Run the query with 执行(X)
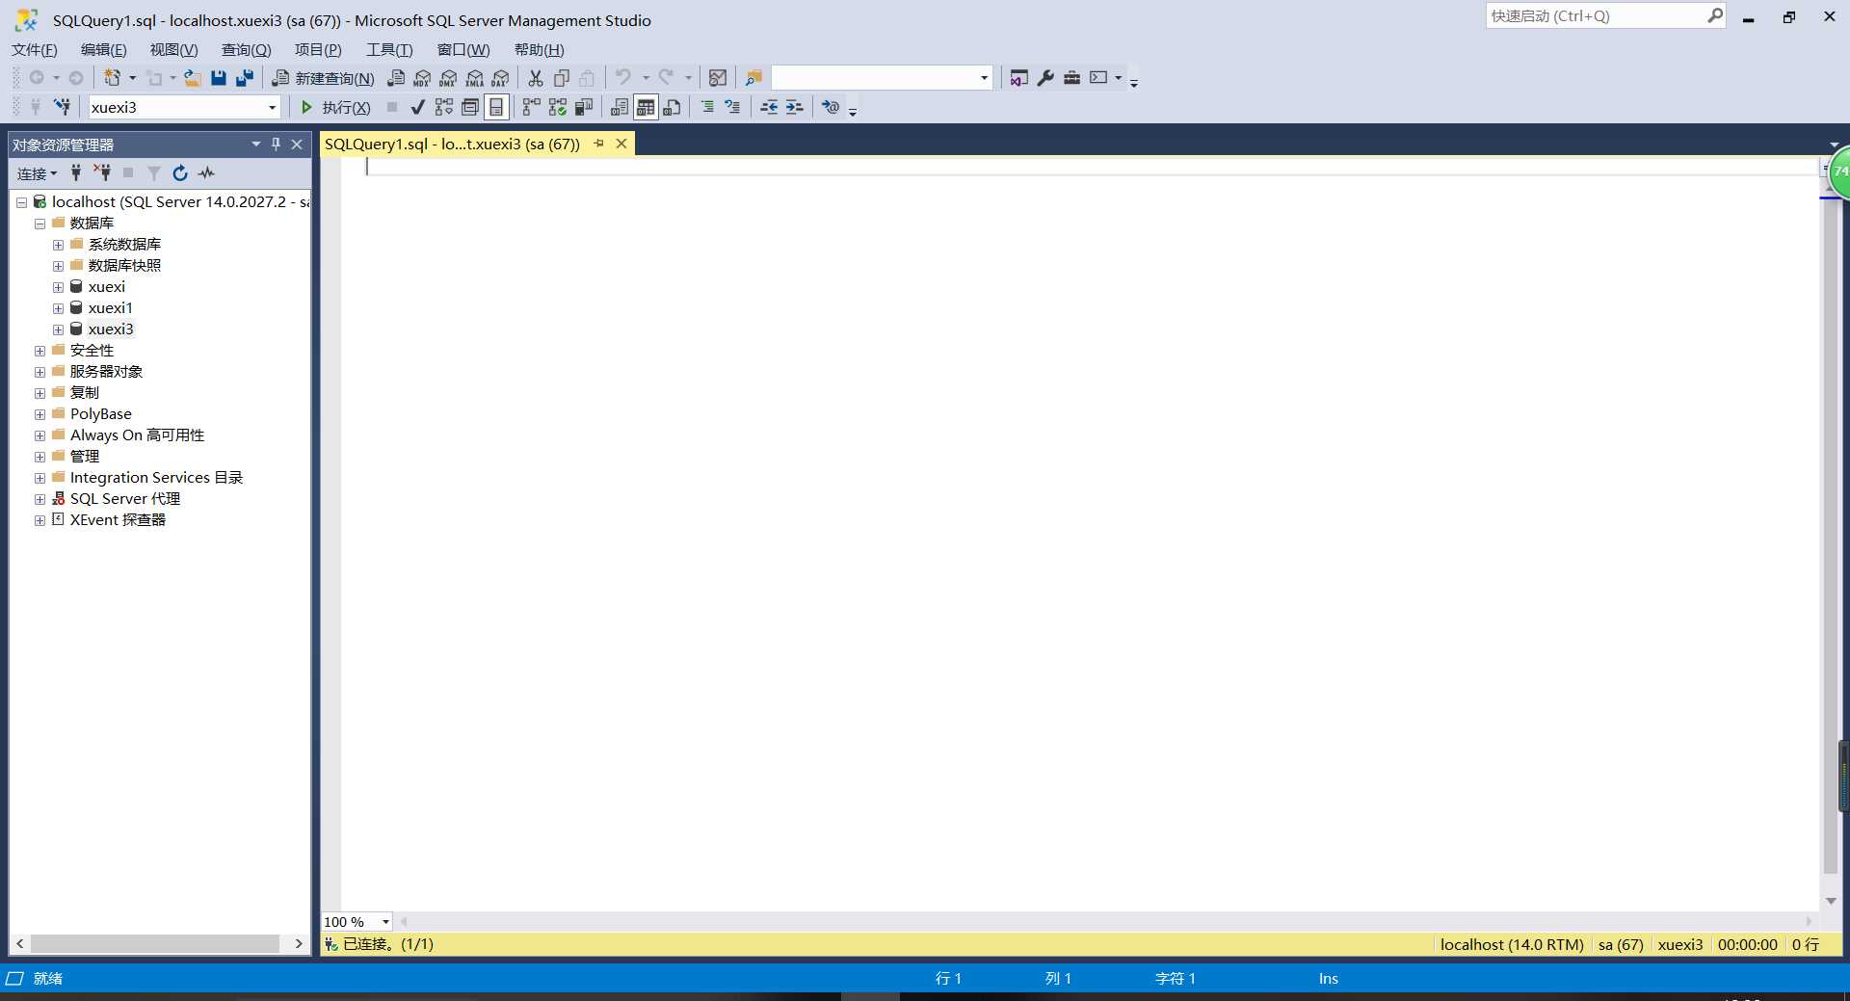Image resolution: width=1850 pixels, height=1001 pixels. tap(335, 107)
